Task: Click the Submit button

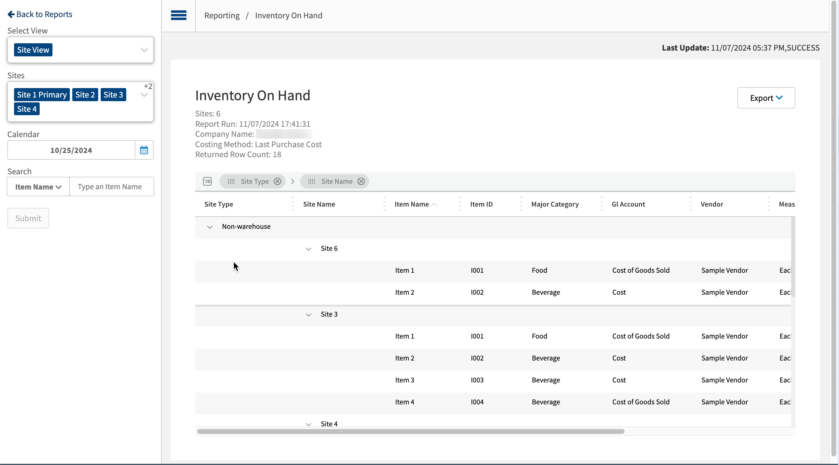Action: (x=28, y=218)
